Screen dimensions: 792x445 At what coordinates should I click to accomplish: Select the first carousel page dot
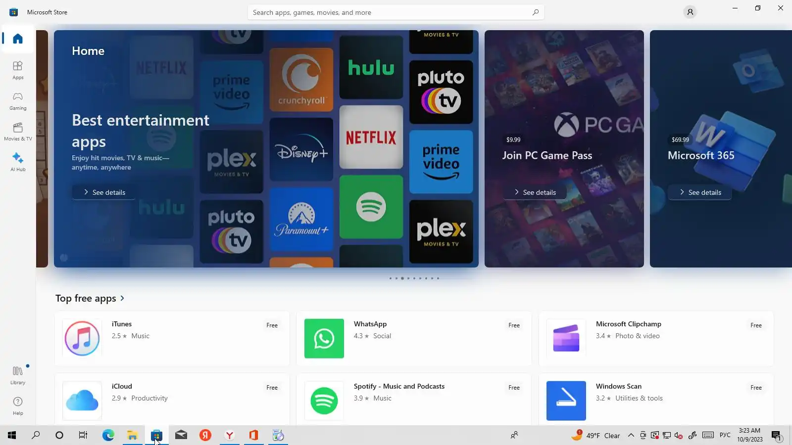click(391, 278)
